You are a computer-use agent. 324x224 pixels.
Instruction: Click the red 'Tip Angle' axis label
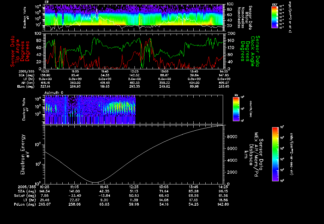click(18, 51)
